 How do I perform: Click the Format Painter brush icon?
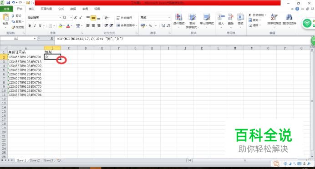(13, 27)
